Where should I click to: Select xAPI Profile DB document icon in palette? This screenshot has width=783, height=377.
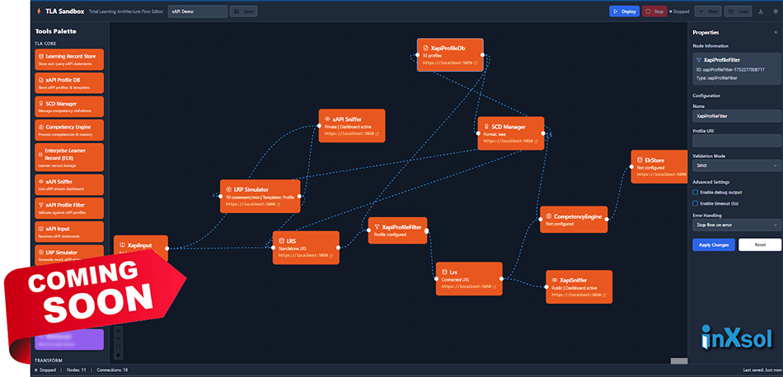pyautogui.click(x=41, y=80)
